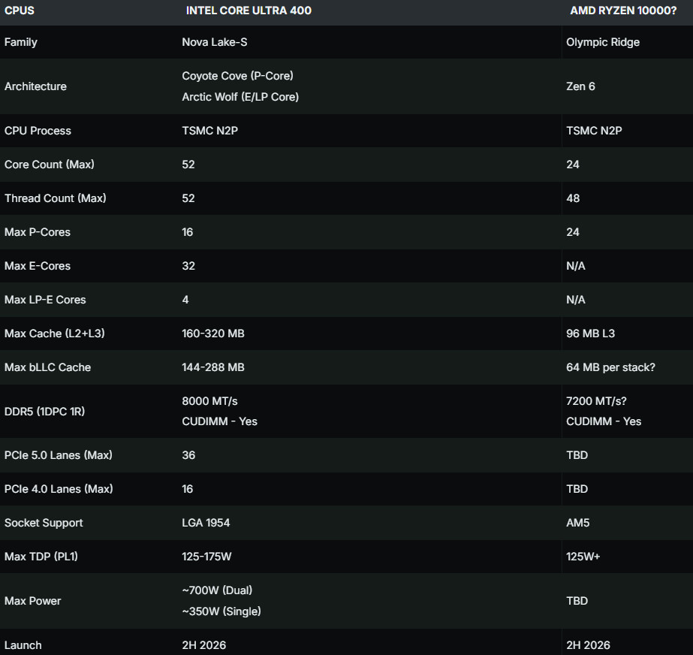Viewport: 693px width, 655px height.
Task: Select the 8000 MT/s value
Action: pyautogui.click(x=209, y=400)
